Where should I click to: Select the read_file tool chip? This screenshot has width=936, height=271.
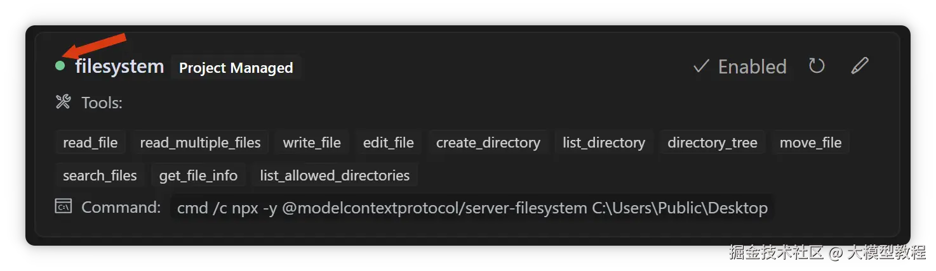90,143
